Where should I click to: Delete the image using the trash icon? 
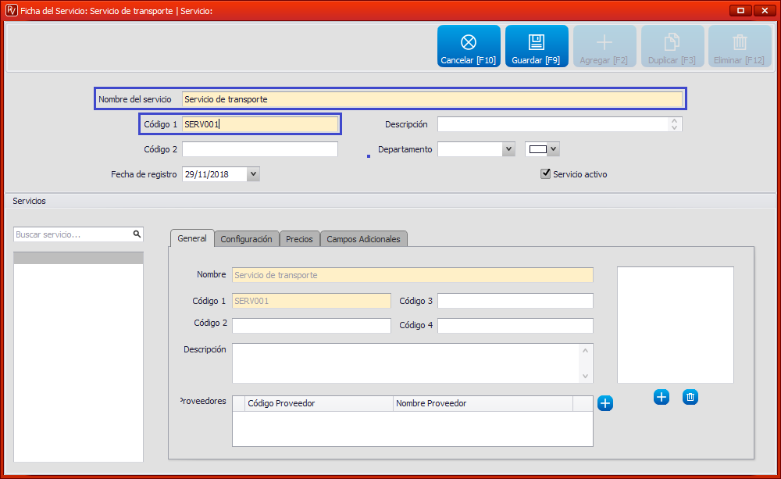tap(690, 397)
